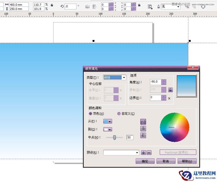
Task: Click the plus icon to add a preset
Action: (143, 152)
